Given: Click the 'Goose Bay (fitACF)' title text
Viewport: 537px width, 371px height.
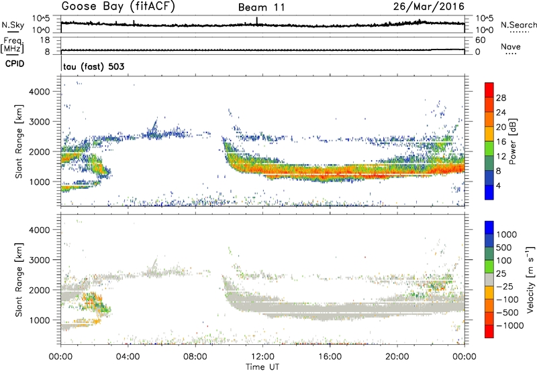Looking at the screenshot, I should 118,6.
